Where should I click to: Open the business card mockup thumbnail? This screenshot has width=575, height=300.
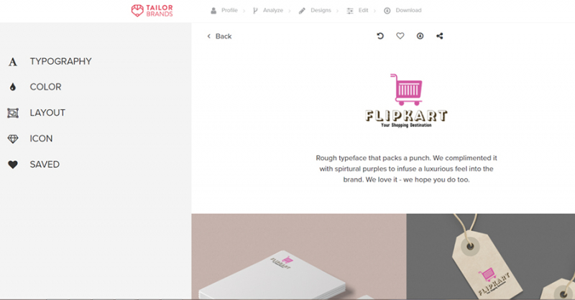[299, 256]
